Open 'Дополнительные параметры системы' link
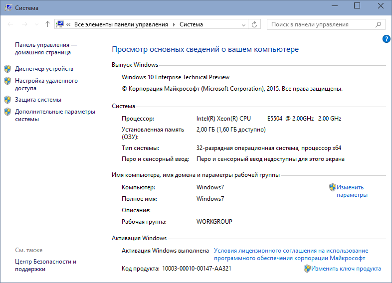 [x=55, y=115]
